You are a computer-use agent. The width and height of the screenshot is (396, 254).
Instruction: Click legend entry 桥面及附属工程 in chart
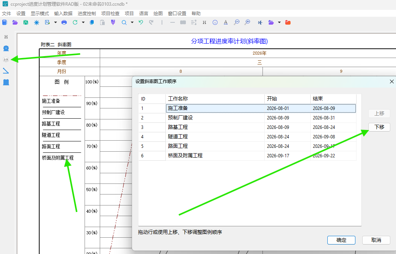coord(58,158)
